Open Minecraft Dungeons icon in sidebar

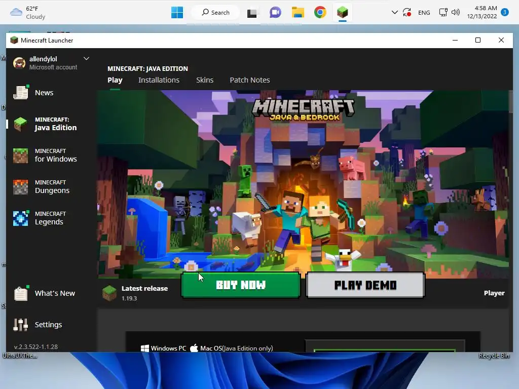click(20, 187)
